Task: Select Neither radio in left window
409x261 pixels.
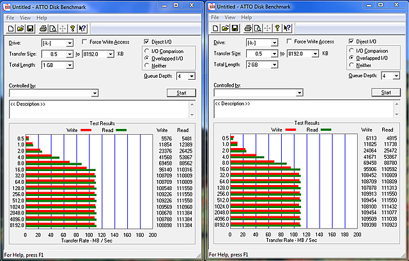Action: (147, 65)
